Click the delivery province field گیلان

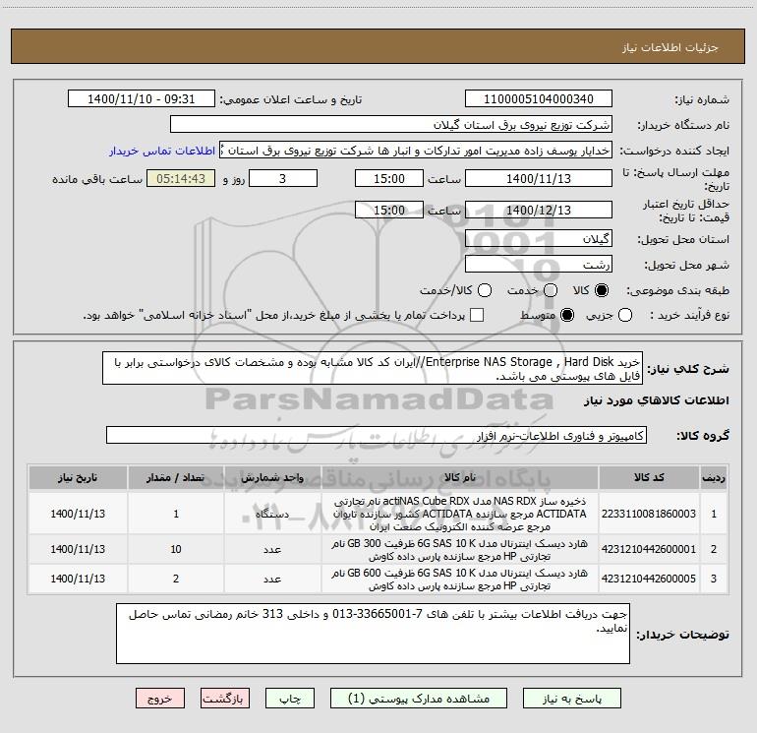(539, 238)
